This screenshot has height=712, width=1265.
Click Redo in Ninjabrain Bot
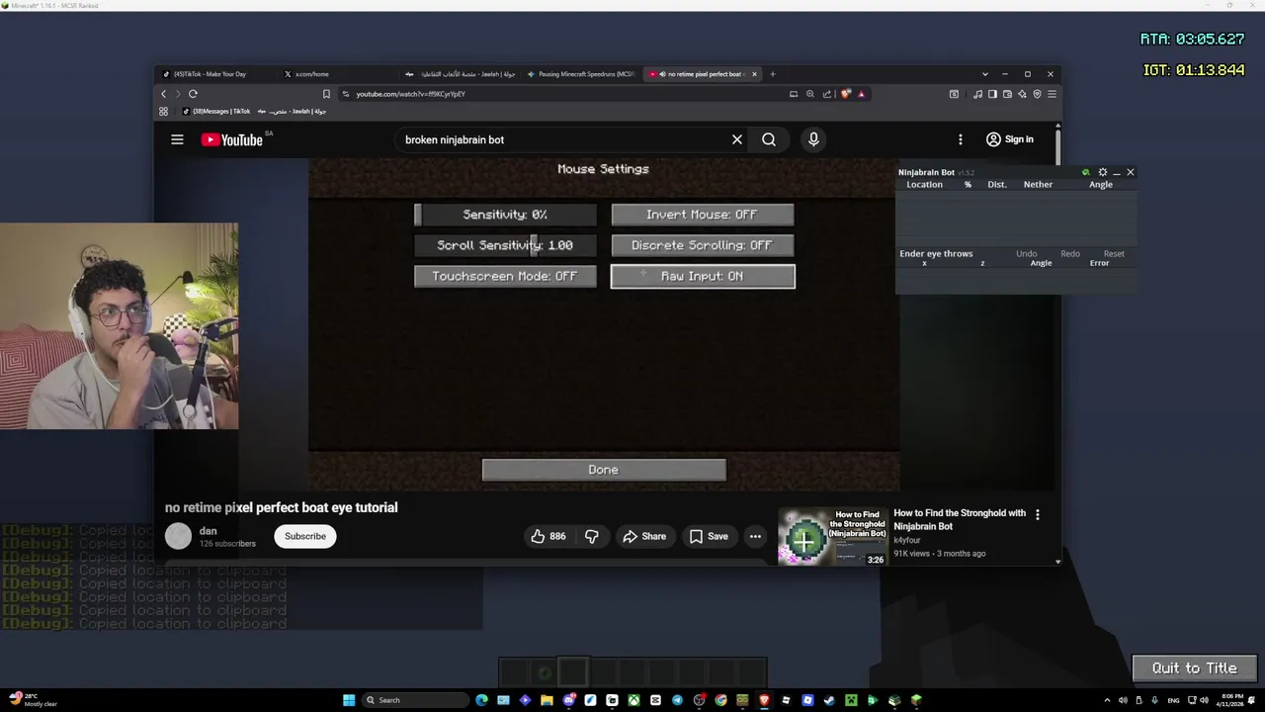click(1070, 254)
